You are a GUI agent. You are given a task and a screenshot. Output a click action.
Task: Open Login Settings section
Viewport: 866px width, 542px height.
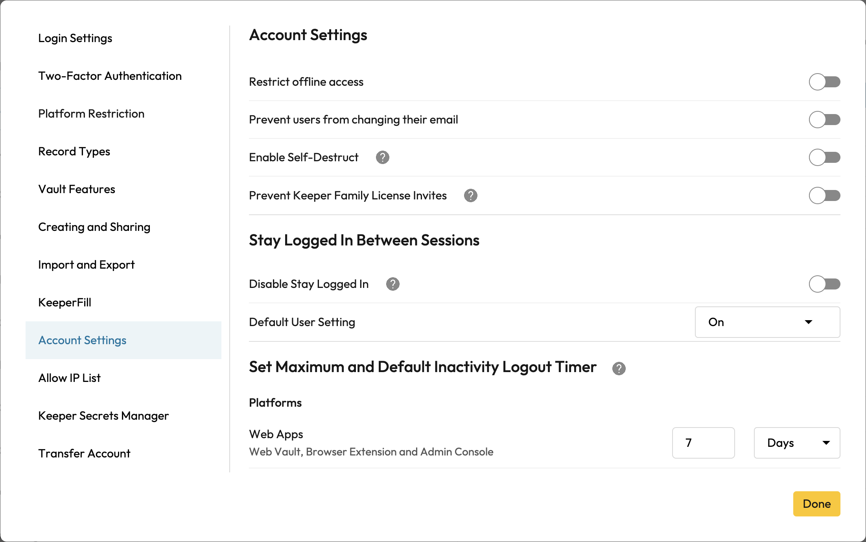[x=75, y=38]
